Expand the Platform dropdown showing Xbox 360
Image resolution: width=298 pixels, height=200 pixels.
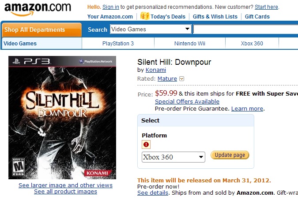[x=174, y=157]
